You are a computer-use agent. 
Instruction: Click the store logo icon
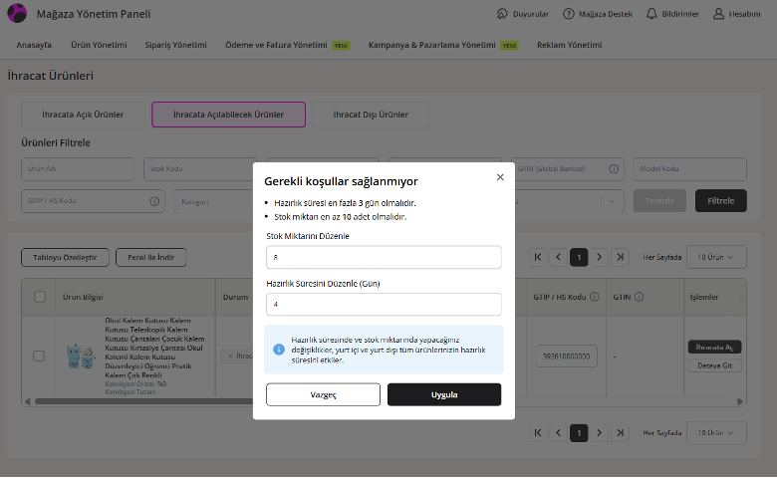point(17,13)
